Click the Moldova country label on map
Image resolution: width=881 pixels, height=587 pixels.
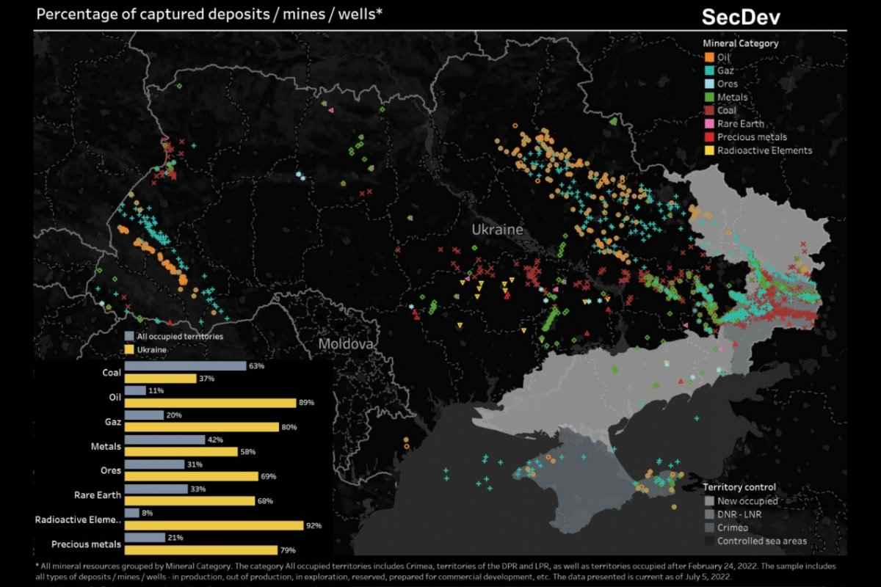pos(347,343)
